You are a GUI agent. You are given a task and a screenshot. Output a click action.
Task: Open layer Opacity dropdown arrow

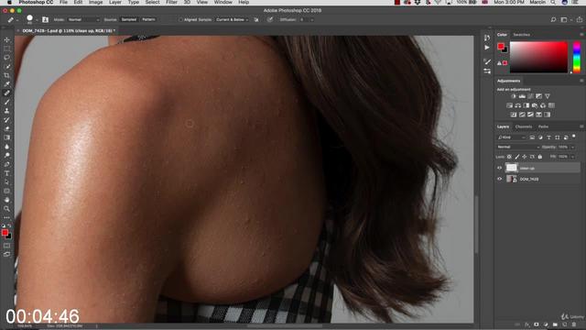coord(572,147)
